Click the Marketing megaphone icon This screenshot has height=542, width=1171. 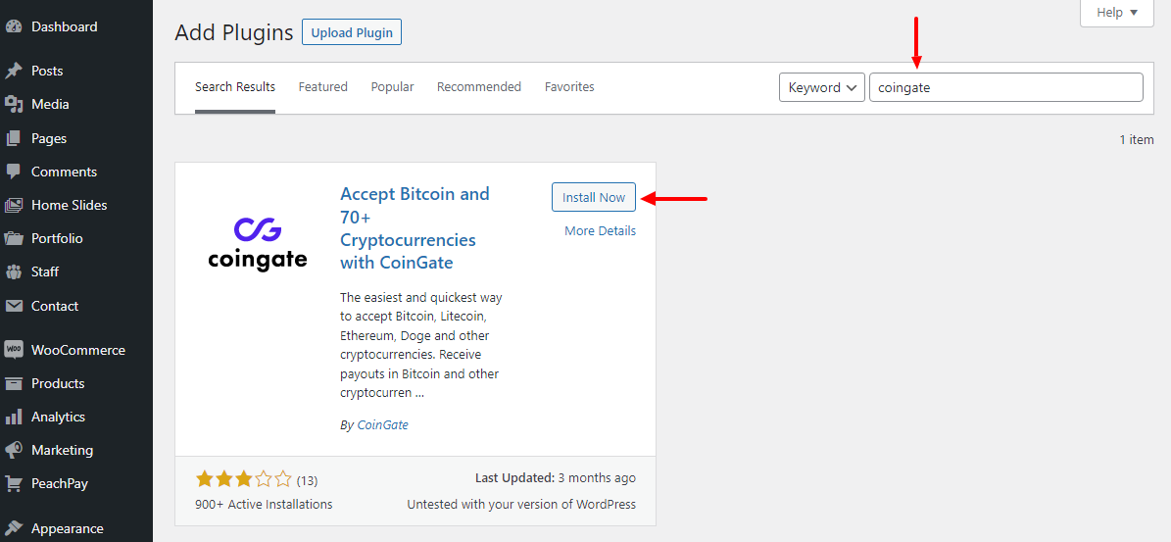coord(14,450)
